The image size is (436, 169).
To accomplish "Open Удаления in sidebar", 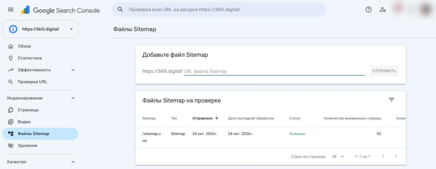I will coord(40,146).
